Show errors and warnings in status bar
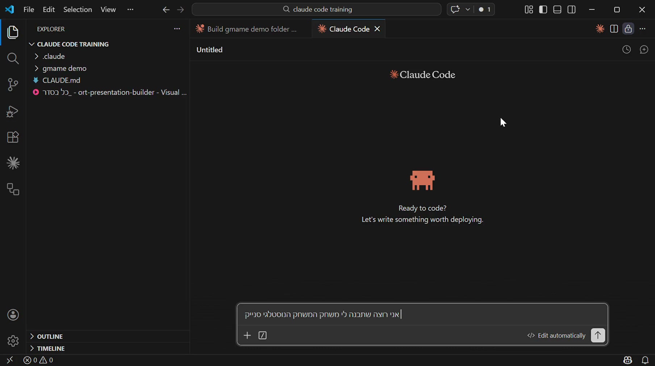Image resolution: width=655 pixels, height=366 pixels. click(x=39, y=360)
